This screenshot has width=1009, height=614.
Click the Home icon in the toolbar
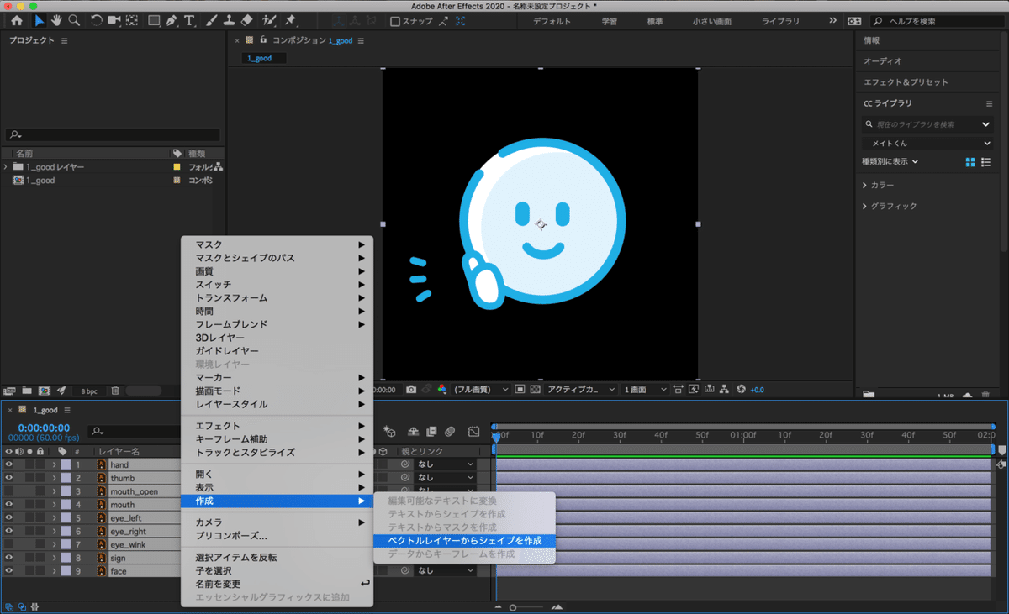point(17,20)
